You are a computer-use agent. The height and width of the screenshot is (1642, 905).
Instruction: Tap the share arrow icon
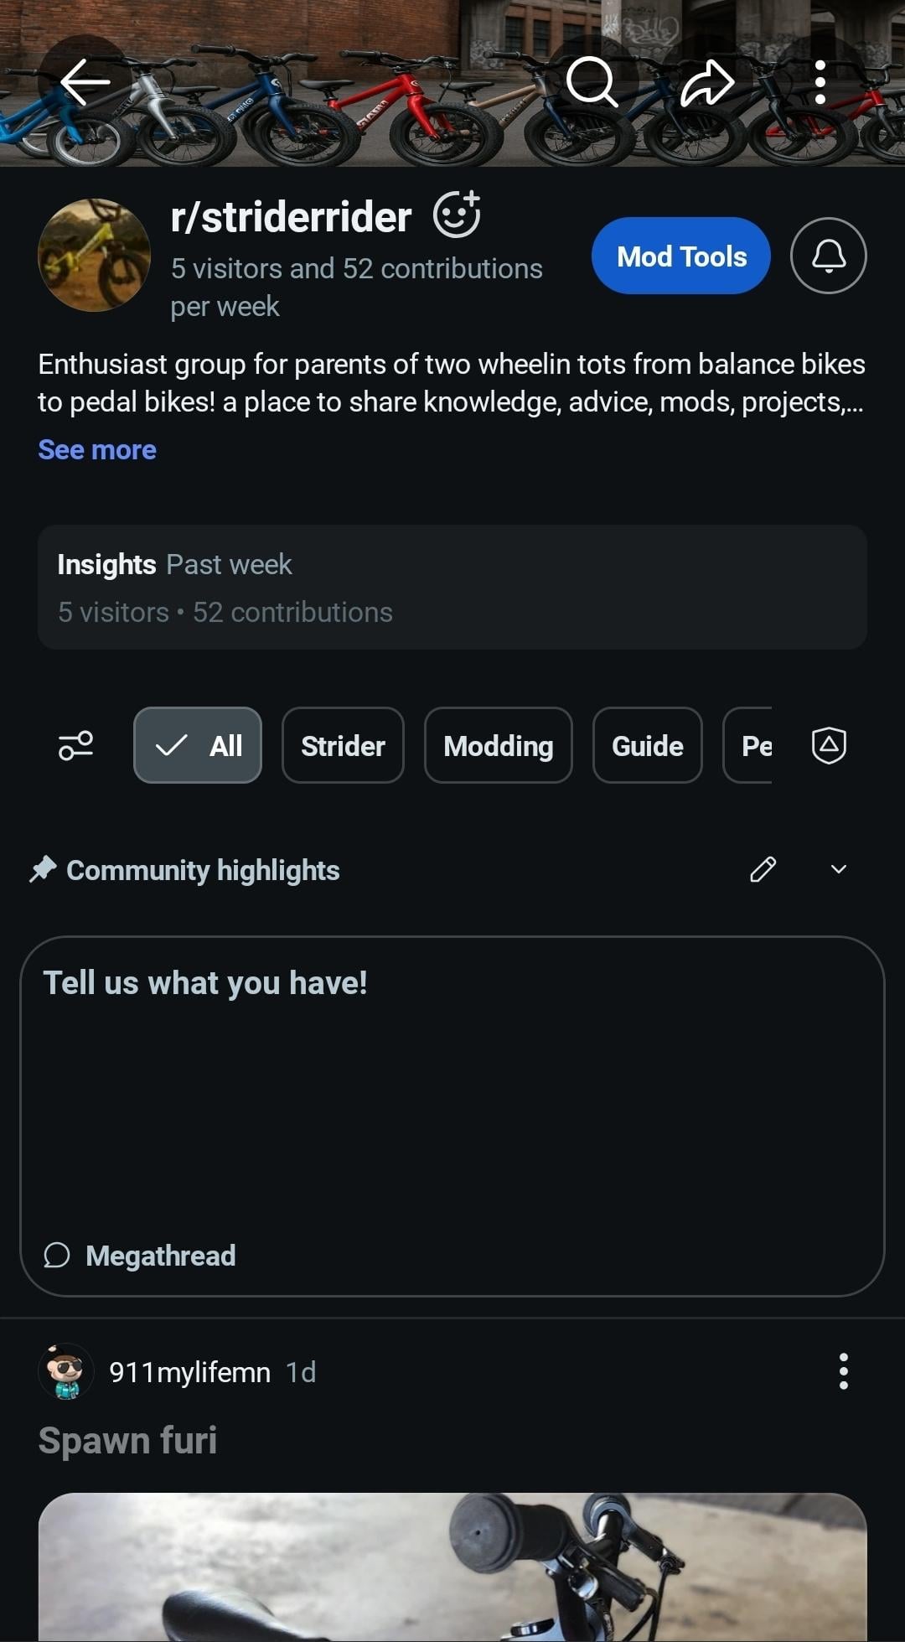point(707,82)
